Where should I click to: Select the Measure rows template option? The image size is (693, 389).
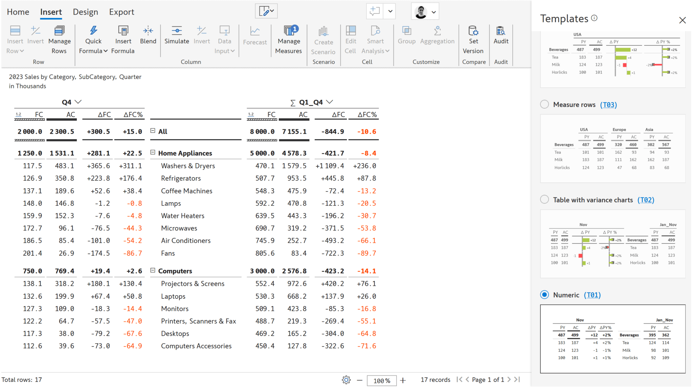[x=544, y=104]
